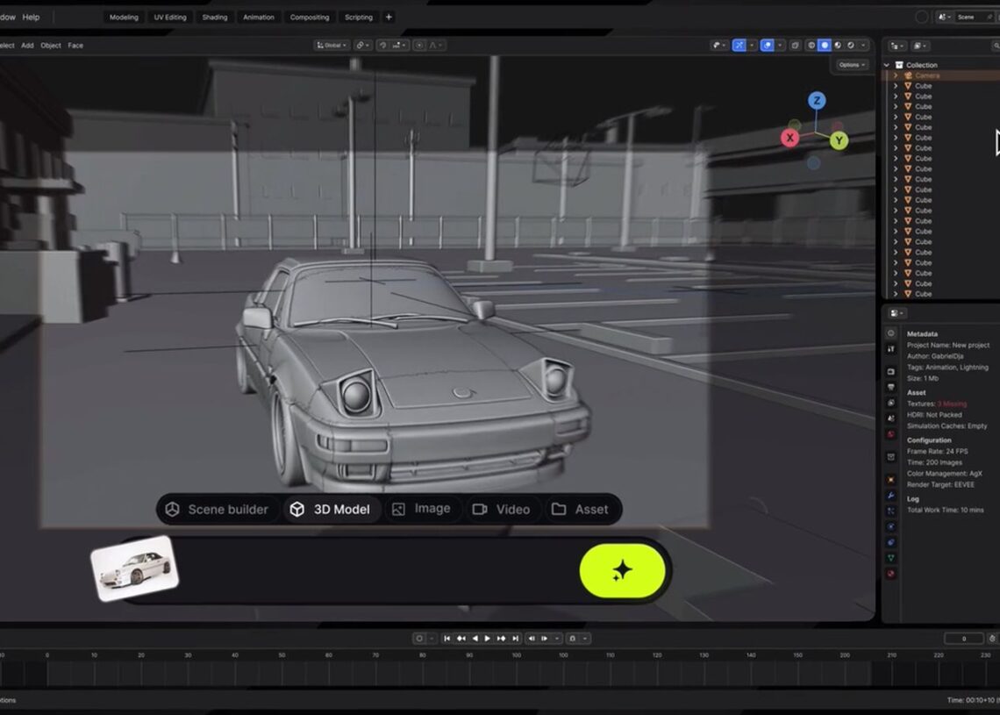Toggle proportional editing
Image resolution: width=1000 pixels, height=715 pixels.
point(419,46)
